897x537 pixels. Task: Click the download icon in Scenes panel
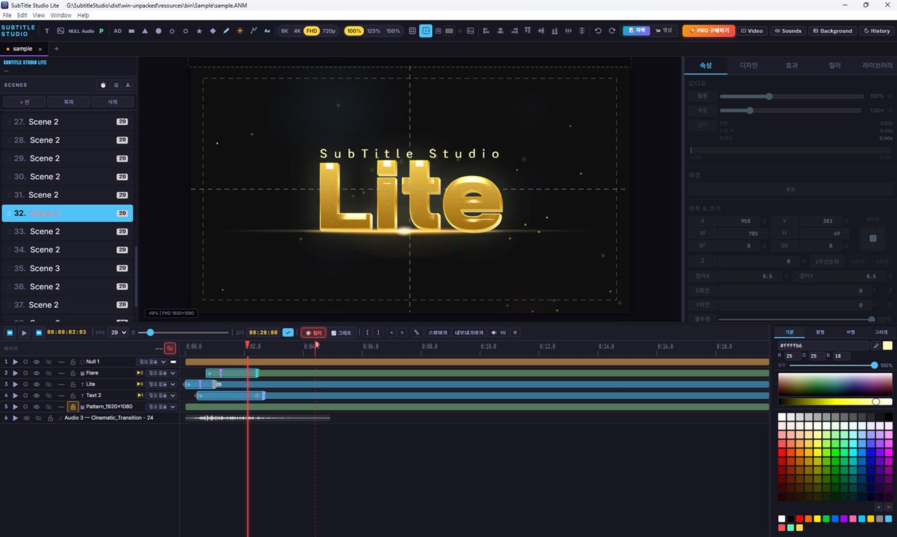[128, 85]
